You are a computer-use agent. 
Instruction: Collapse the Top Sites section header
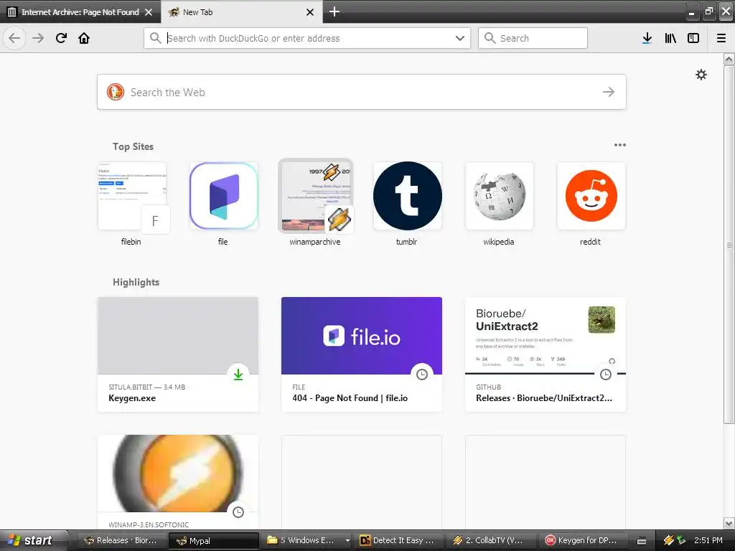point(133,146)
